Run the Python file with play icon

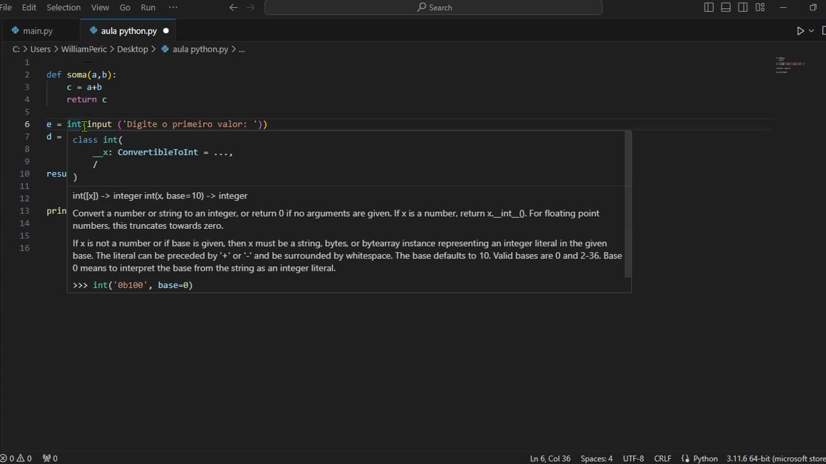(x=800, y=31)
